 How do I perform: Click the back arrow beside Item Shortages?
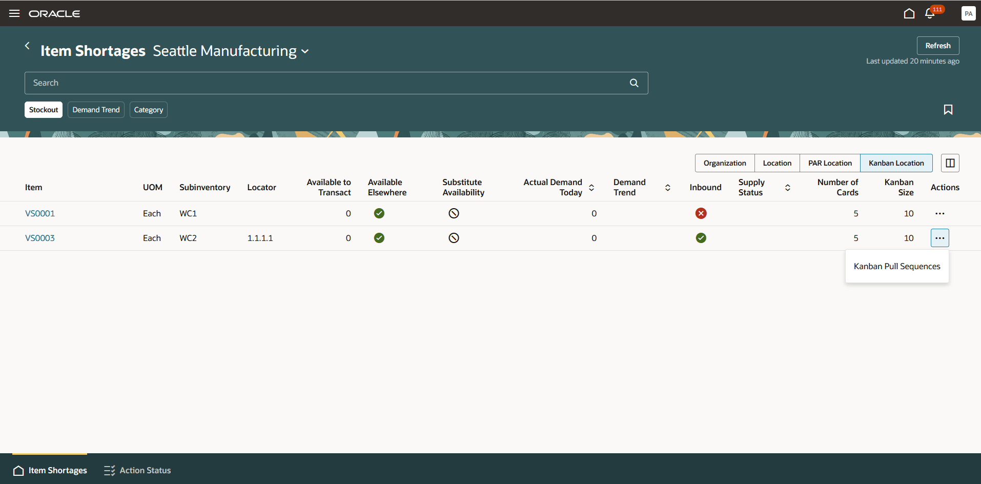tap(27, 46)
